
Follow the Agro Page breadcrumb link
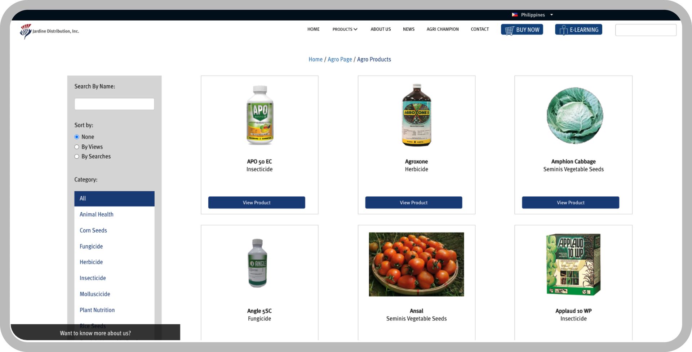(340, 59)
